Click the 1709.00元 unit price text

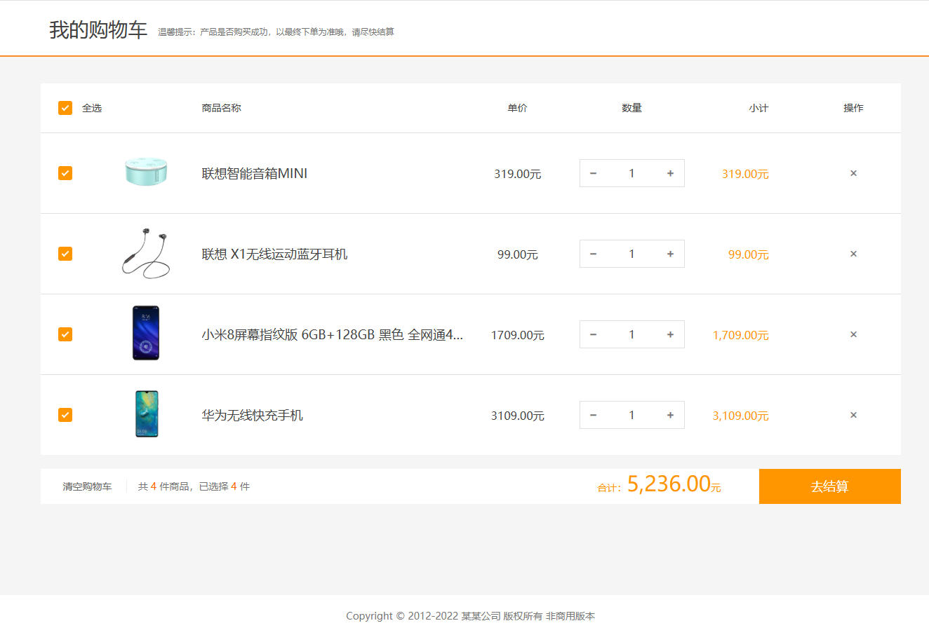(518, 335)
